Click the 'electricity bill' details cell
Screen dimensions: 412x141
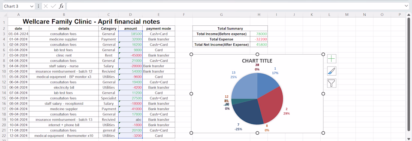click(64, 88)
